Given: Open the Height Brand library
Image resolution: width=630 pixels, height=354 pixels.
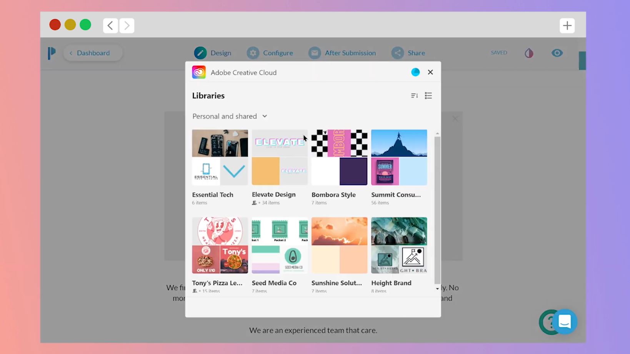Looking at the screenshot, I should pyautogui.click(x=399, y=245).
